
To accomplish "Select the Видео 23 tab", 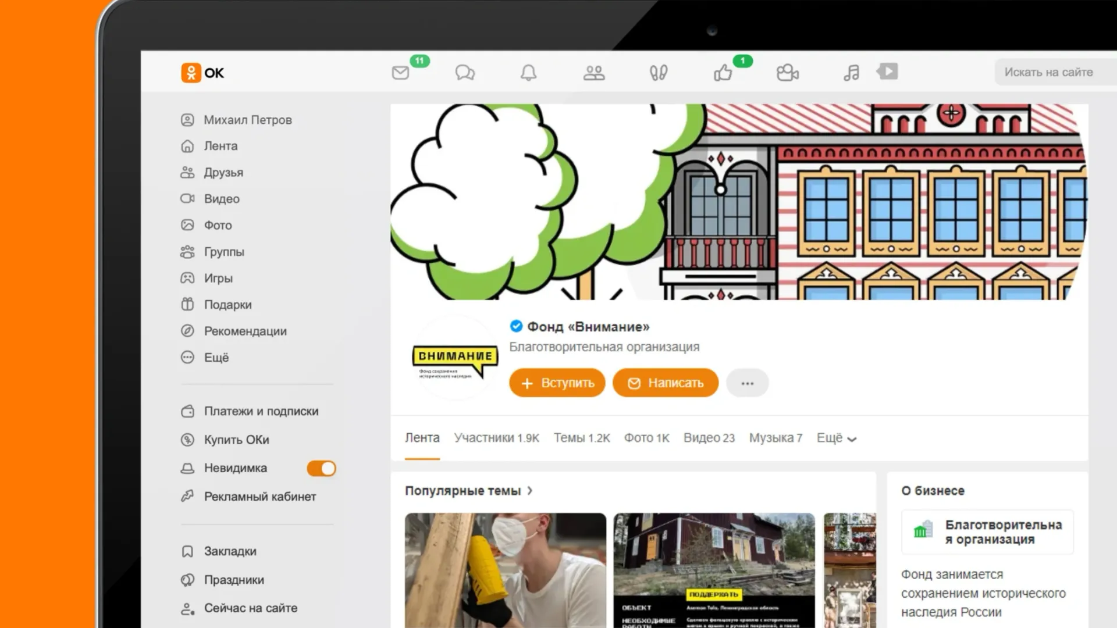I will coord(709,438).
